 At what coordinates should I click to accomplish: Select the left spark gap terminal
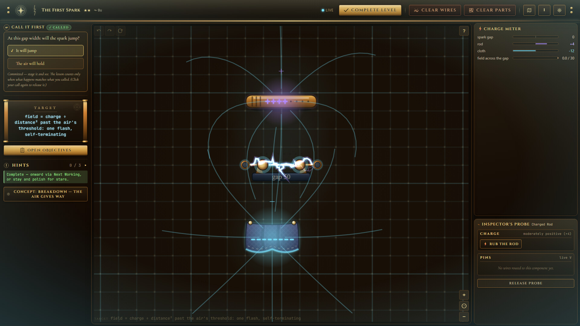point(245,165)
